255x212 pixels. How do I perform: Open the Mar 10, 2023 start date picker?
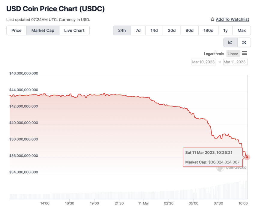(x=204, y=62)
